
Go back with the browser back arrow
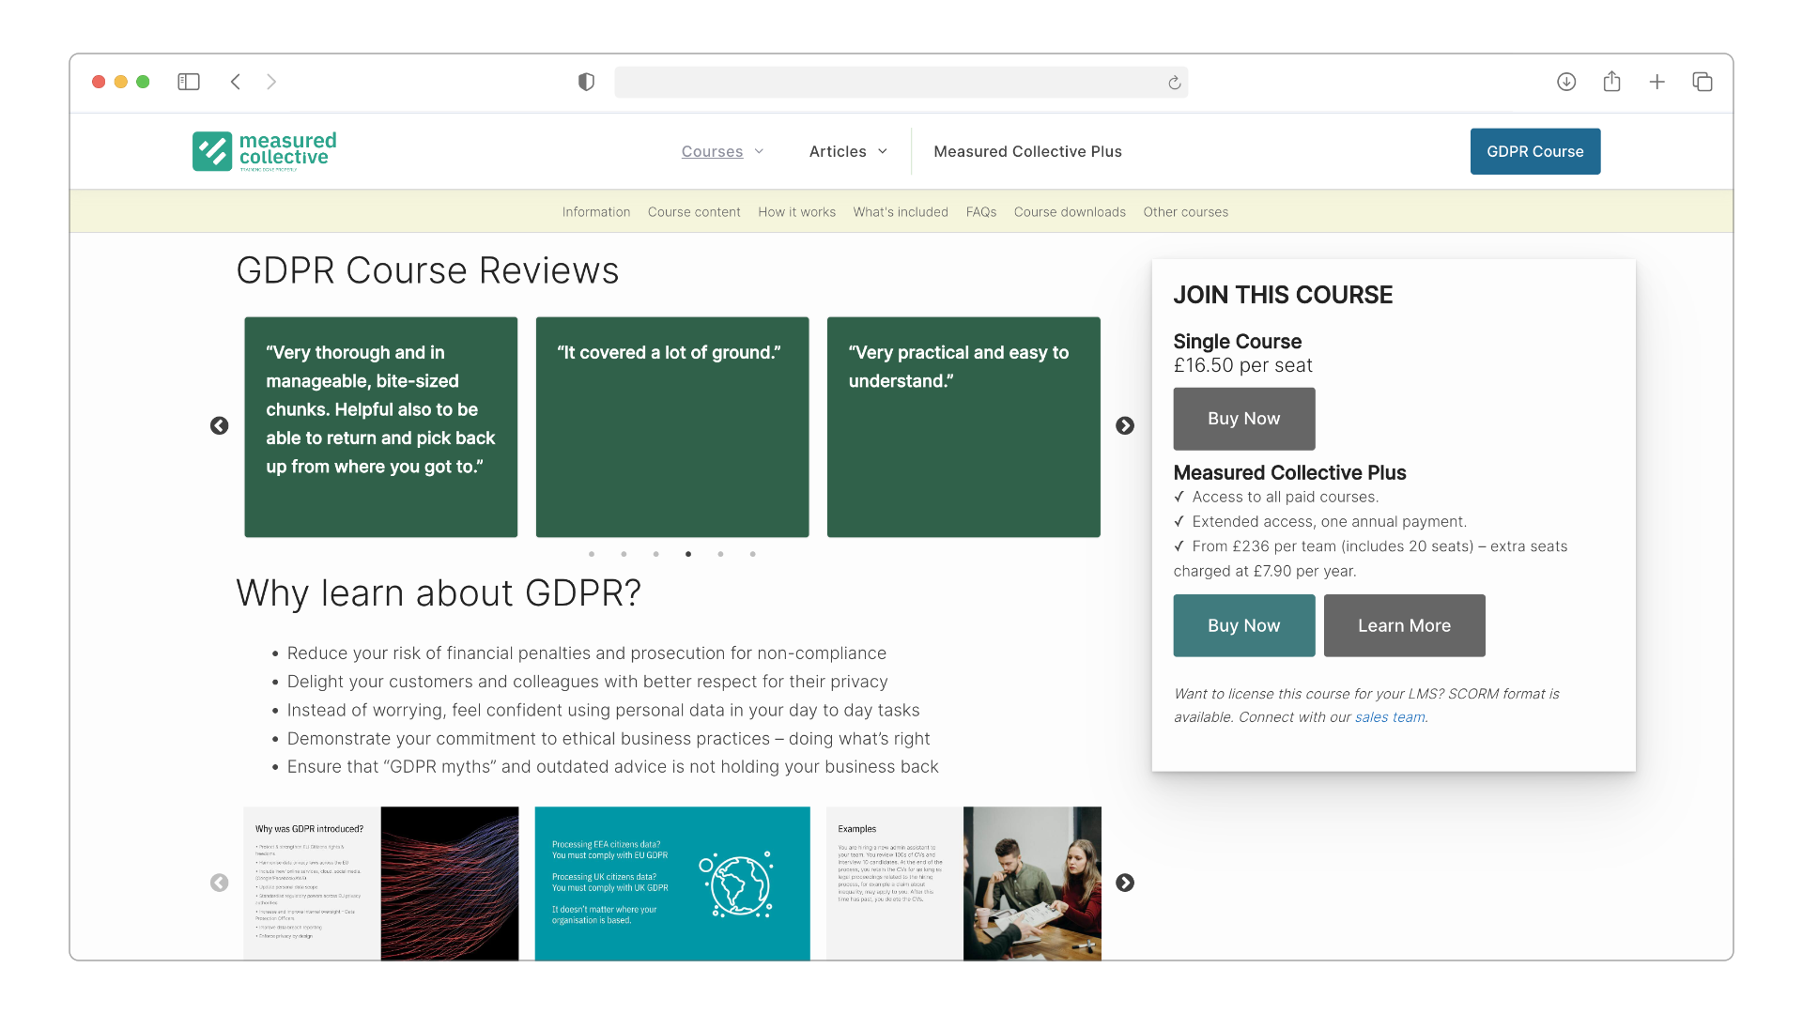236,82
